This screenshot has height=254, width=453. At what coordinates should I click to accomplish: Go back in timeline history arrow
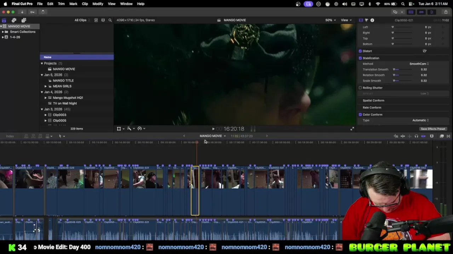pyautogui.click(x=184, y=136)
